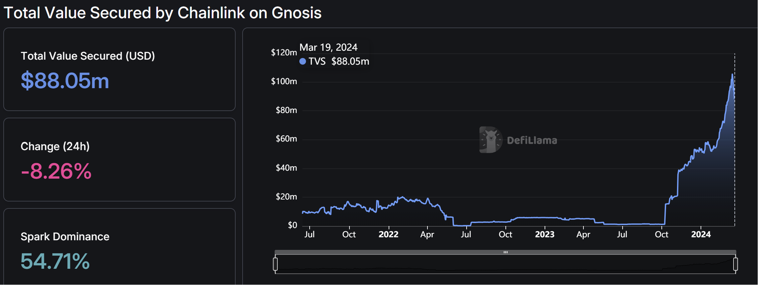Select the 2023 label on x-axis

pyautogui.click(x=545, y=234)
